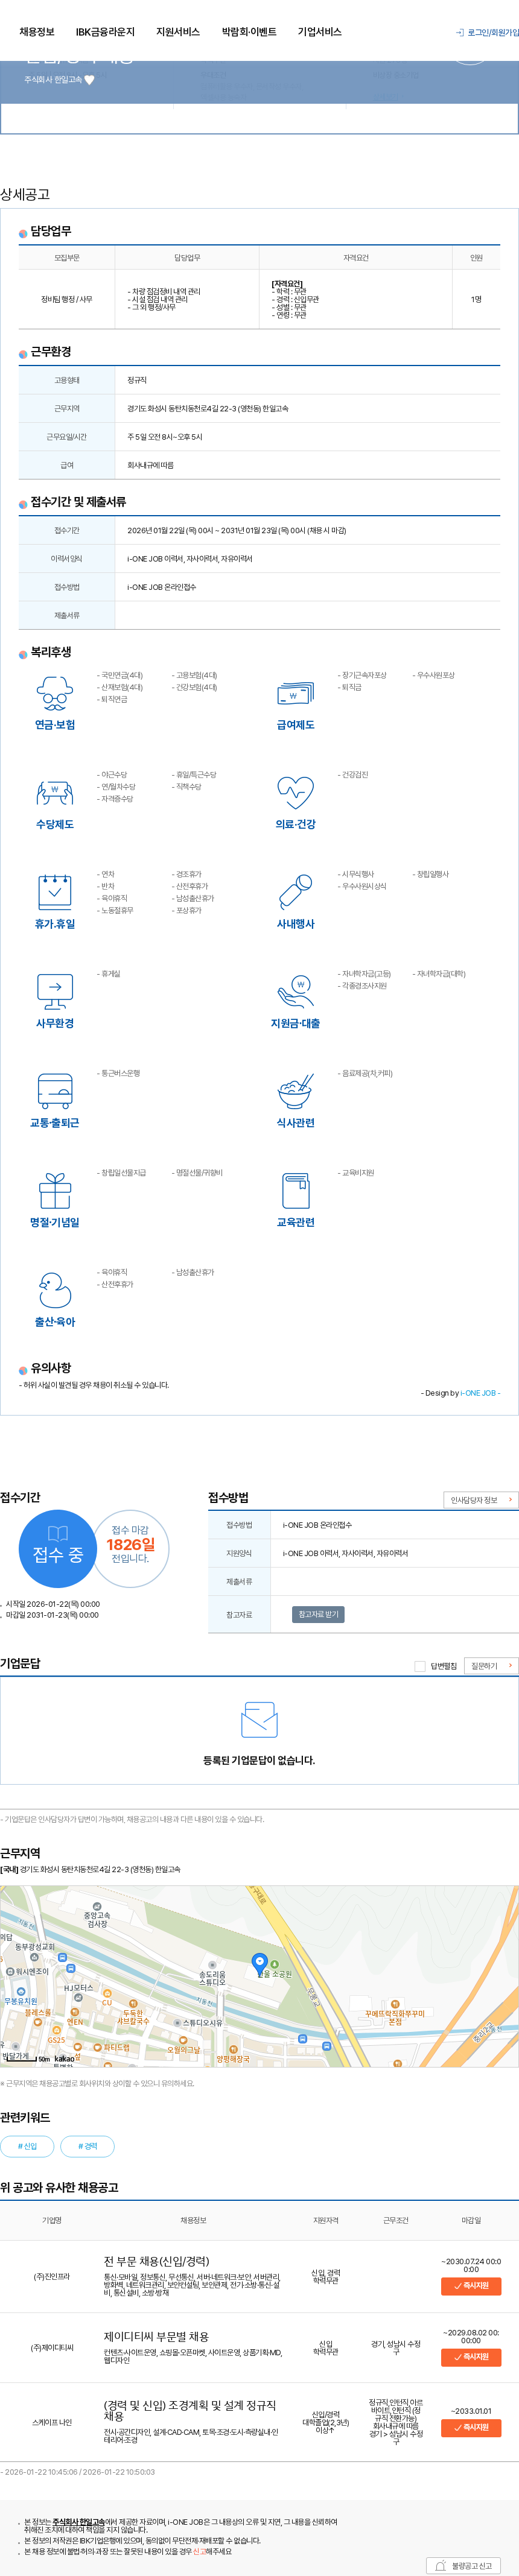Click the 접수 중 status circle

[x=58, y=1548]
